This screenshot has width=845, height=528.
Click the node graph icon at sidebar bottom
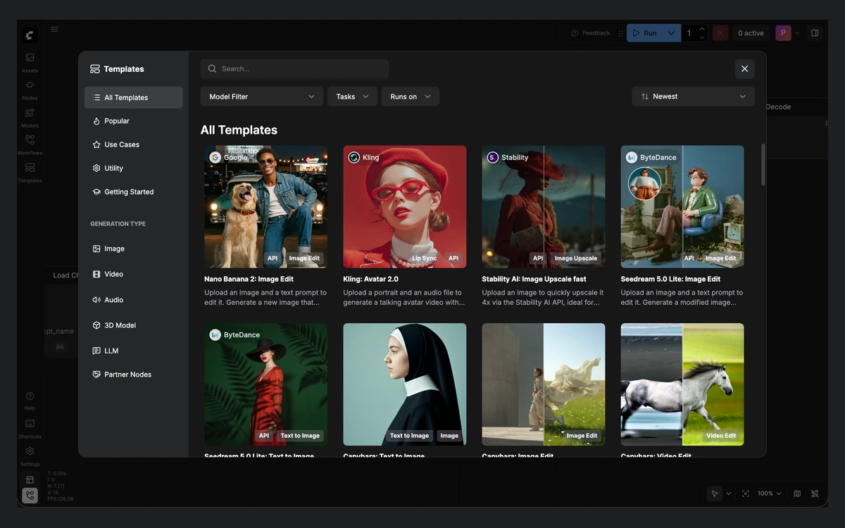click(x=30, y=496)
